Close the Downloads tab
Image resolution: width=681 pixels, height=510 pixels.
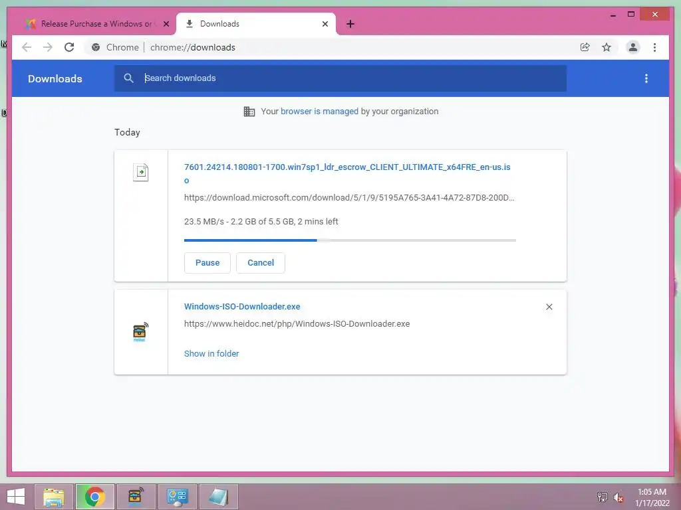click(325, 25)
